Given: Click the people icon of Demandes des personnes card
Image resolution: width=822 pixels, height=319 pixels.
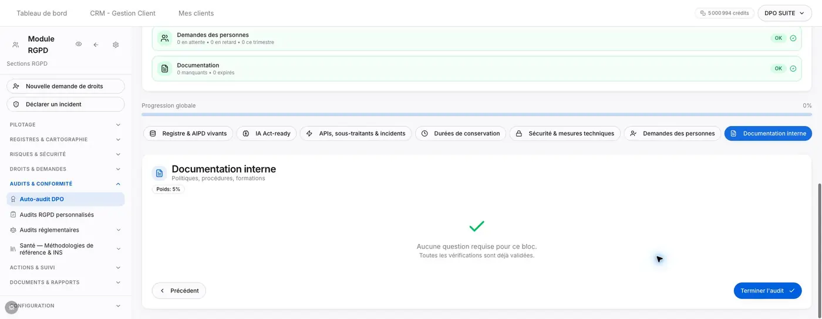Looking at the screenshot, I should (x=164, y=38).
